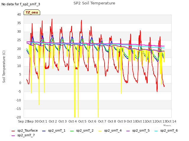189x141 pixels.
Task: Toggle sp2_smT_6 legend entry
Action: tap(166, 130)
